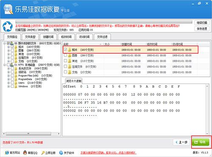The image size is (212, 157).
Task: Switch to the 创建时间 tab
Action: pos(48,37)
